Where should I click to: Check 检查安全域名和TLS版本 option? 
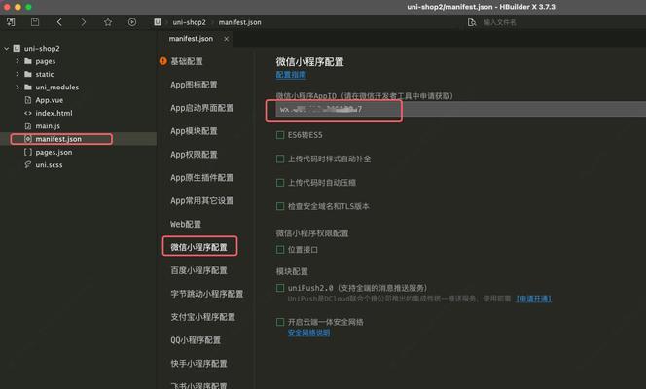(x=280, y=206)
